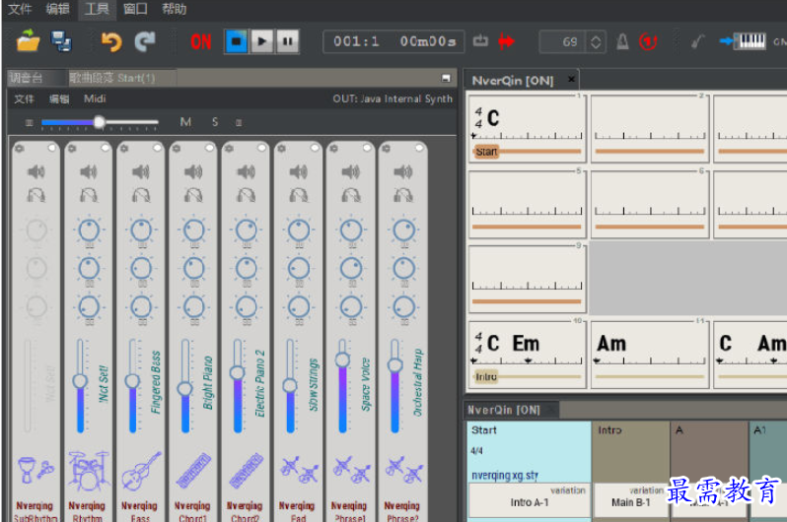Open the 窗口 main menu
Viewport: 787px width, 522px height.
(135, 9)
